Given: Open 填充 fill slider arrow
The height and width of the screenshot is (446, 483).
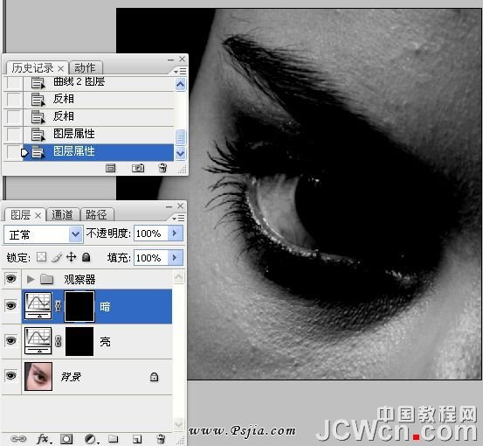Looking at the screenshot, I should [x=176, y=257].
